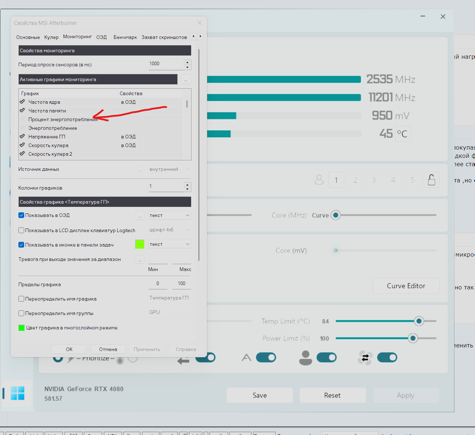Select profile slot 1
This screenshot has height=435, width=475.
click(336, 180)
